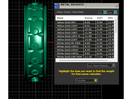The width and height of the screenshot is (132, 99).
Task: Click the 10.02 grams cell
Action: pos(89,29)
